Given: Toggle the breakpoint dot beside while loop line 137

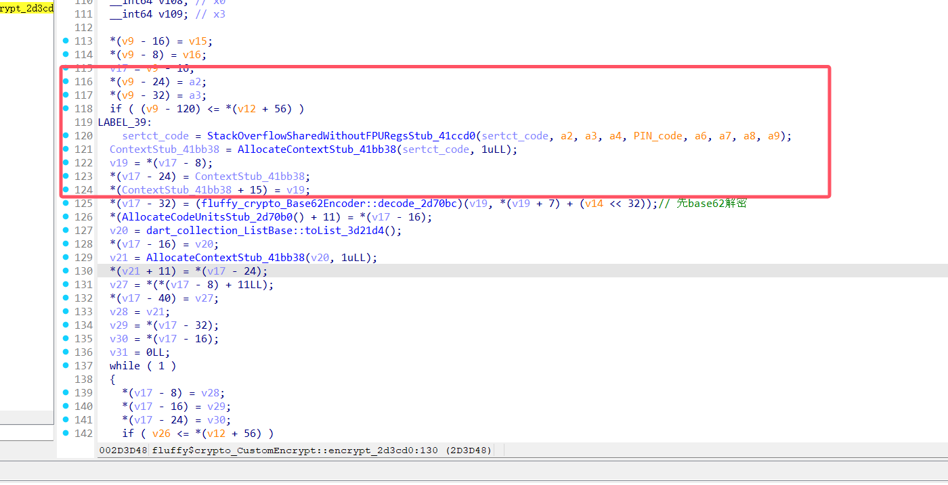Looking at the screenshot, I should point(65,366).
